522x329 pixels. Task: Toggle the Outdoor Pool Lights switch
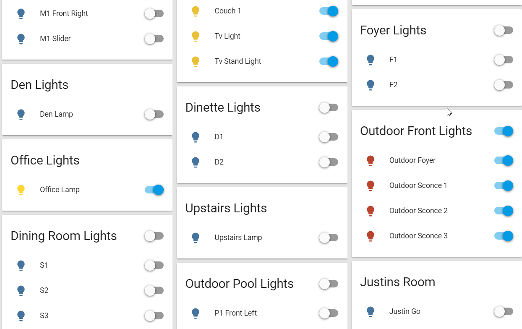pyautogui.click(x=329, y=284)
